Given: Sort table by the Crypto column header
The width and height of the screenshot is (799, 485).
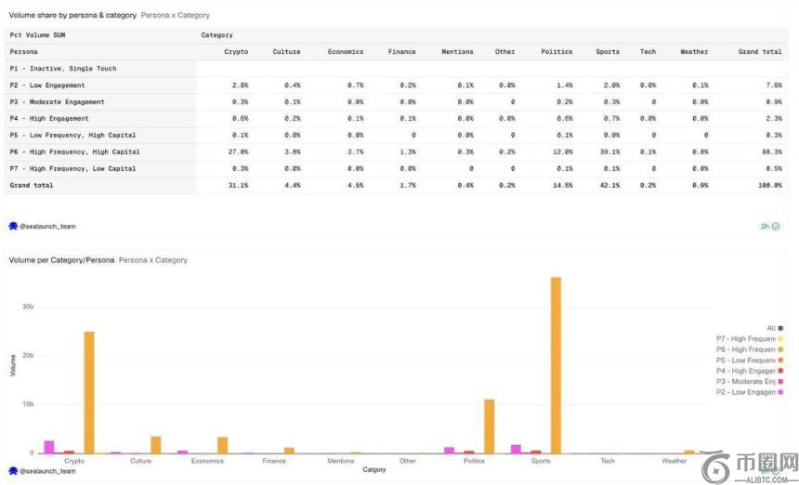Looking at the screenshot, I should pos(236,52).
